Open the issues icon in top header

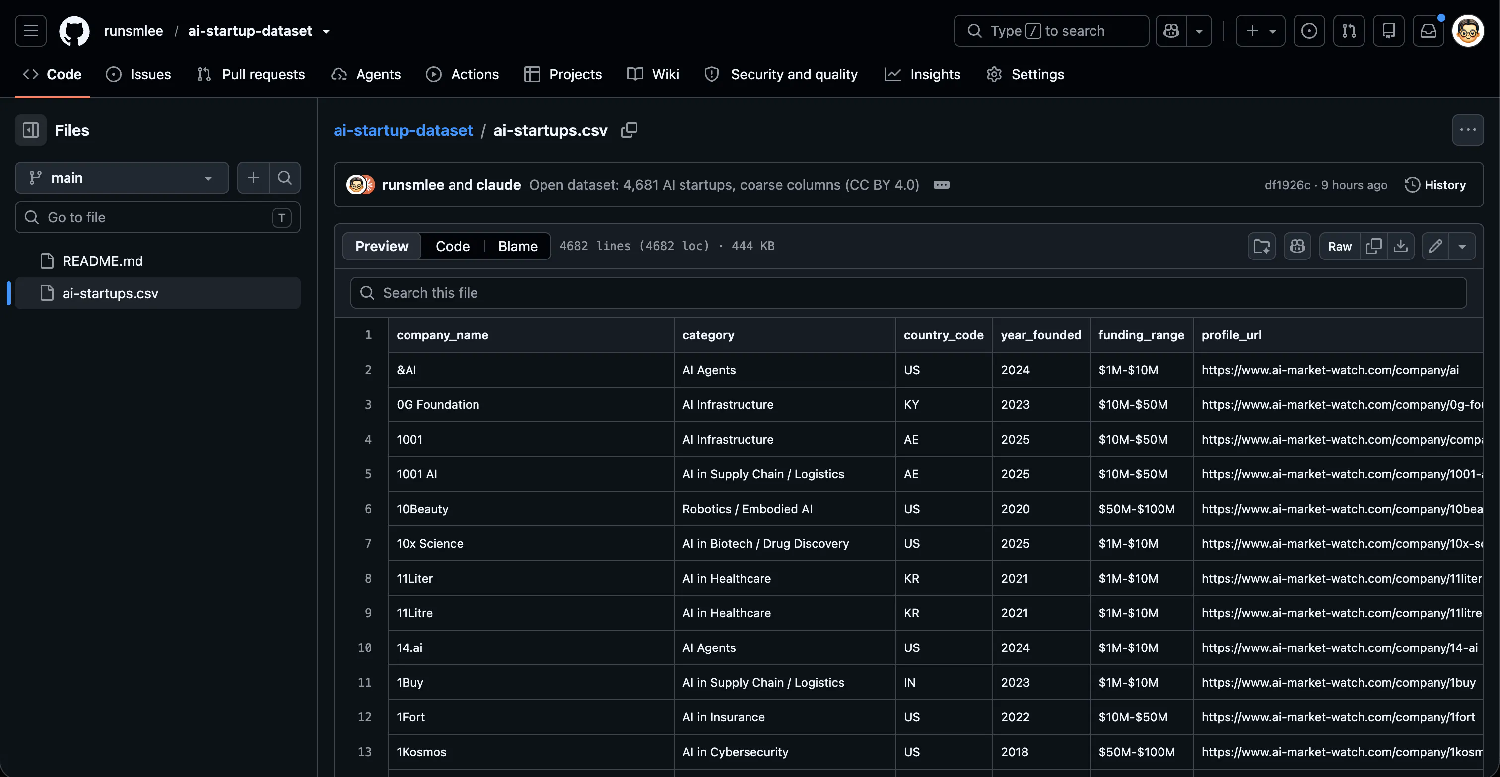click(1309, 30)
